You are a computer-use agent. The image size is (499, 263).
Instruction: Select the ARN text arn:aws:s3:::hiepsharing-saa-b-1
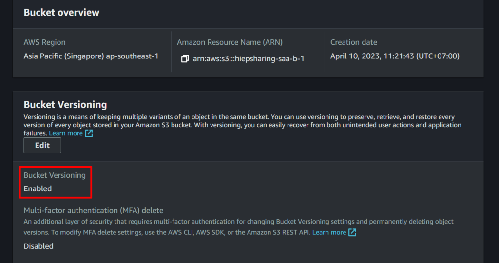[x=249, y=59]
